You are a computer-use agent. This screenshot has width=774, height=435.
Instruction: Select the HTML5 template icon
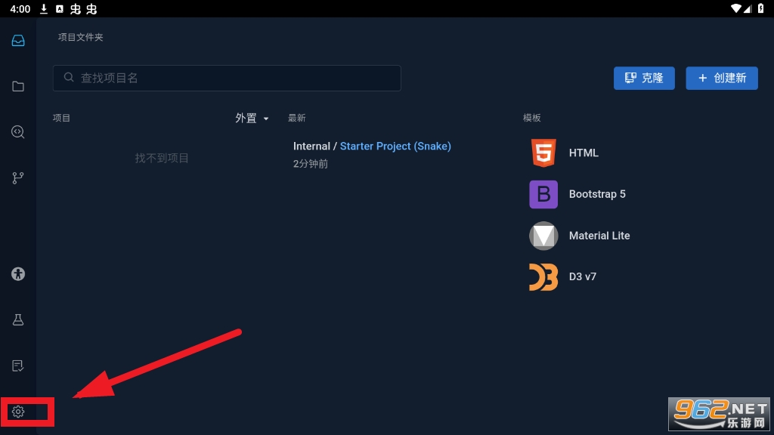point(543,153)
